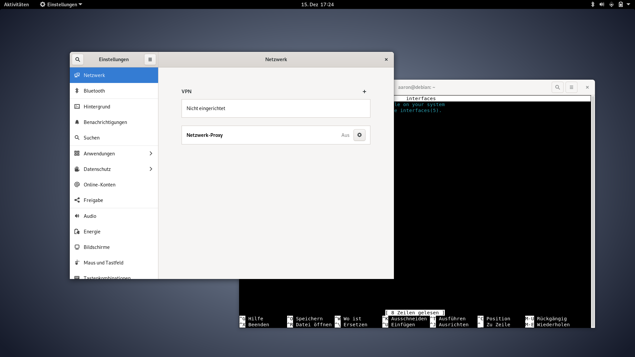The image size is (635, 357).
Task: Click the battery icon in the top bar
Action: click(x=621, y=4)
